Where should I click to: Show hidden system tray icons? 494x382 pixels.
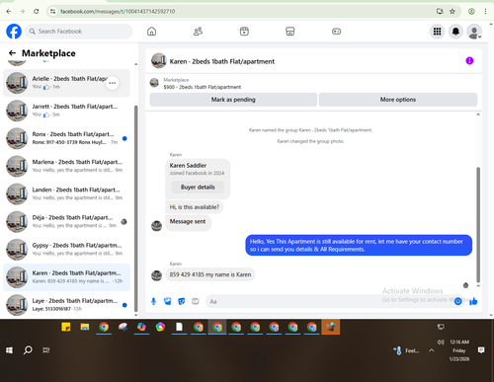click(x=432, y=350)
